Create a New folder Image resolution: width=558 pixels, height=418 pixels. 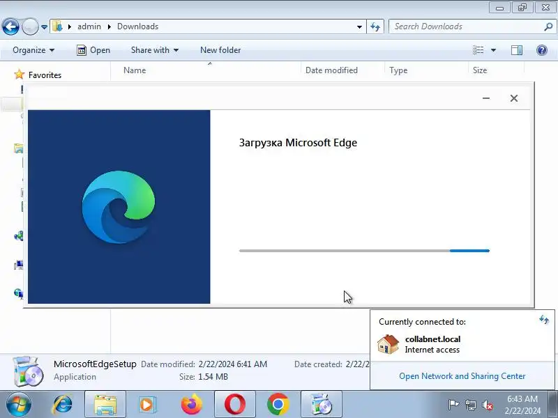(x=220, y=50)
